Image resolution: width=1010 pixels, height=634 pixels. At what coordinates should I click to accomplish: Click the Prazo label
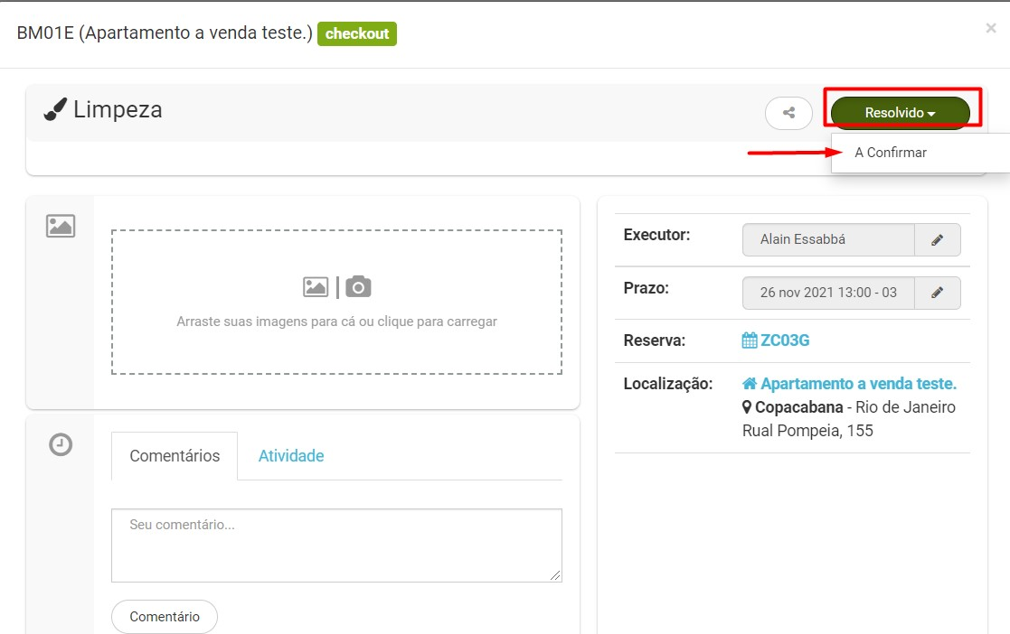647,288
